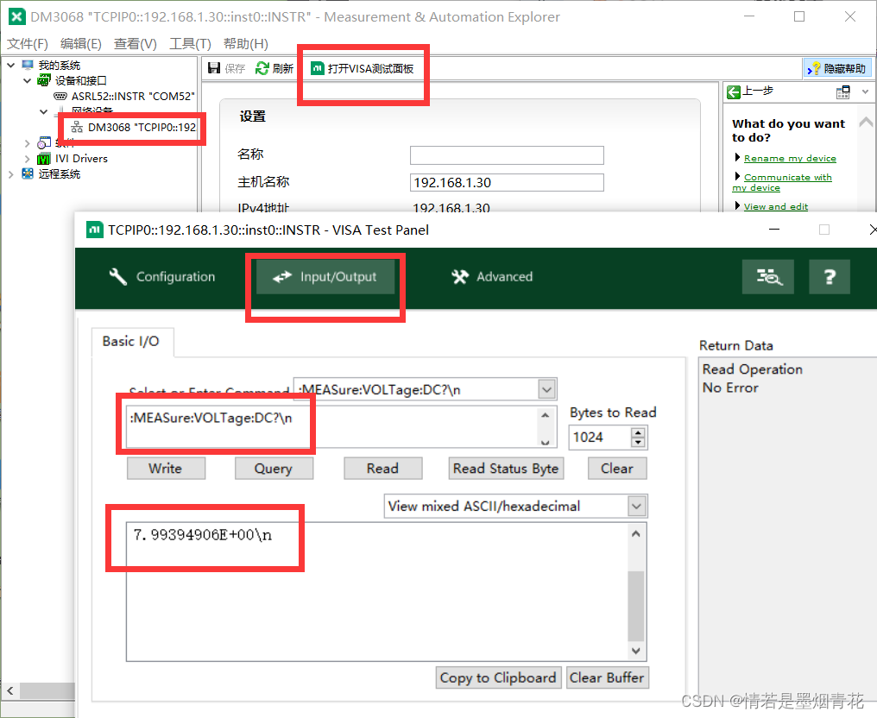
Task: Click the help panel layout options icon
Action: [x=842, y=91]
